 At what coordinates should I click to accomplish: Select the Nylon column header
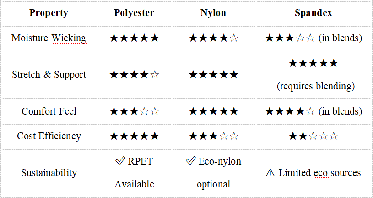[213, 13]
